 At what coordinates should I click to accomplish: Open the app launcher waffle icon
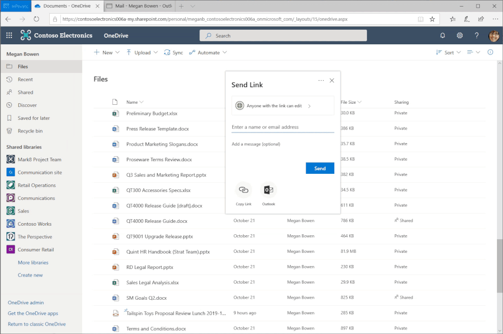point(9,35)
